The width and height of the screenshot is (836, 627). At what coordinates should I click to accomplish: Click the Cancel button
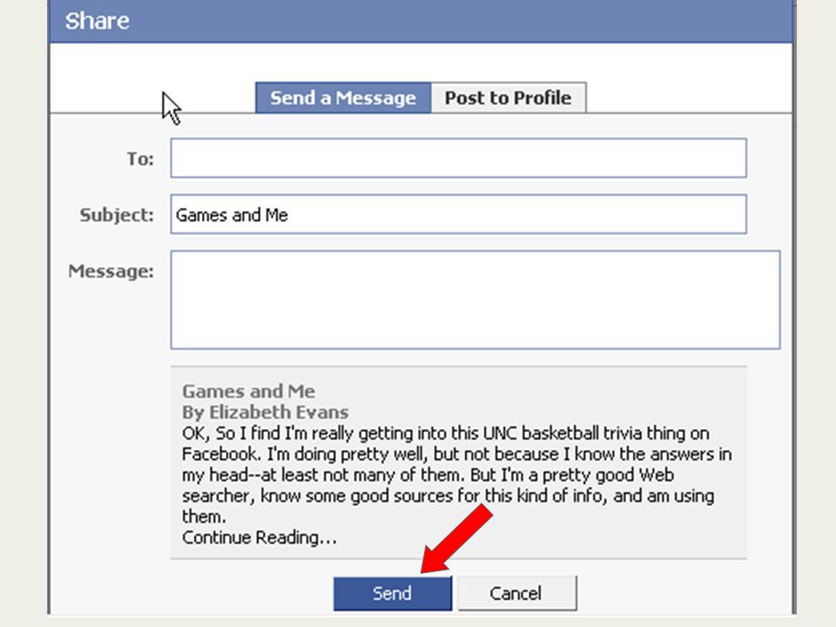[516, 593]
